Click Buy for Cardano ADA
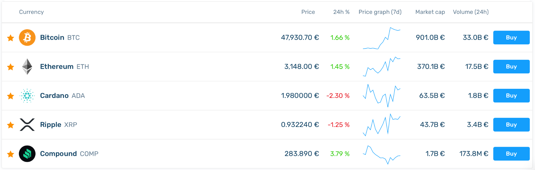 [511, 96]
